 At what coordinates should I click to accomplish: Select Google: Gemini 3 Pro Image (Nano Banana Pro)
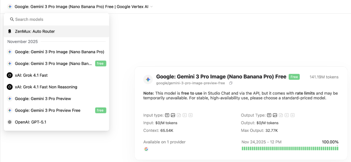tap(57, 52)
